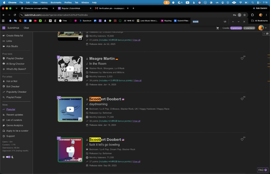Open the Playlist Finder tool

pyautogui.click(x=14, y=97)
